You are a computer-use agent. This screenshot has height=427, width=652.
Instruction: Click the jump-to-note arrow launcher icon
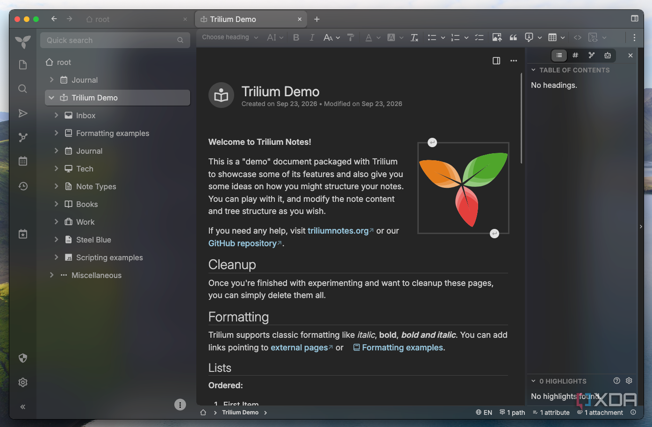point(22,113)
